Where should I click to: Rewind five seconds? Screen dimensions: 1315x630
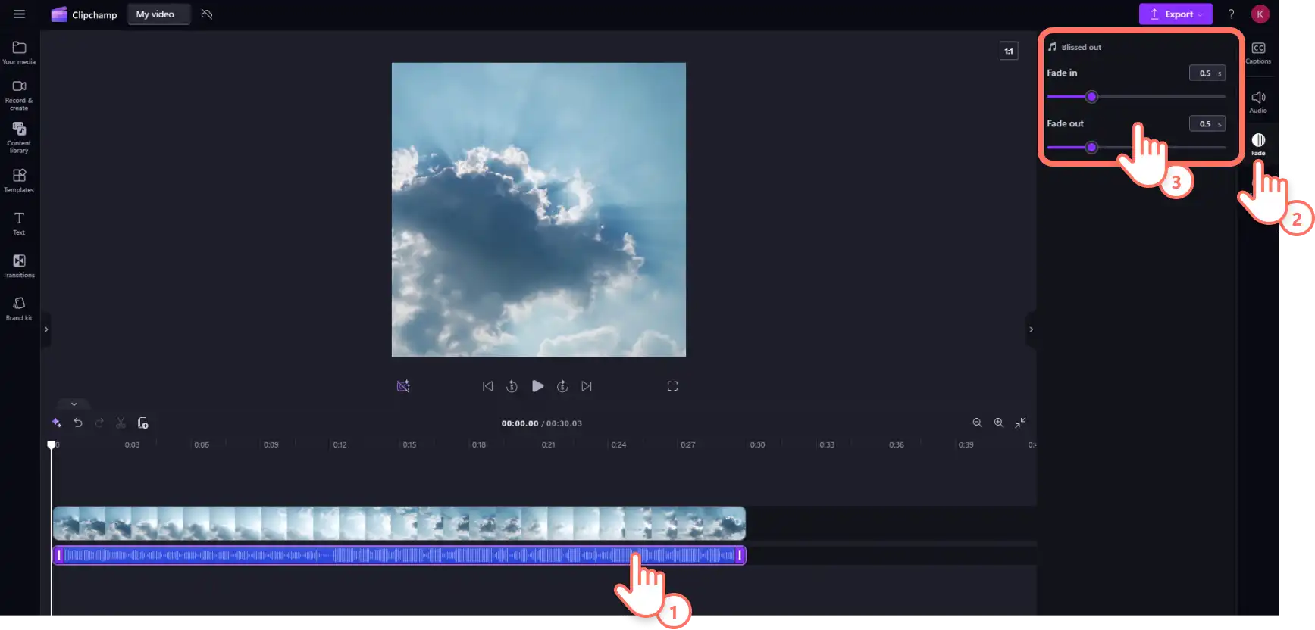click(512, 386)
